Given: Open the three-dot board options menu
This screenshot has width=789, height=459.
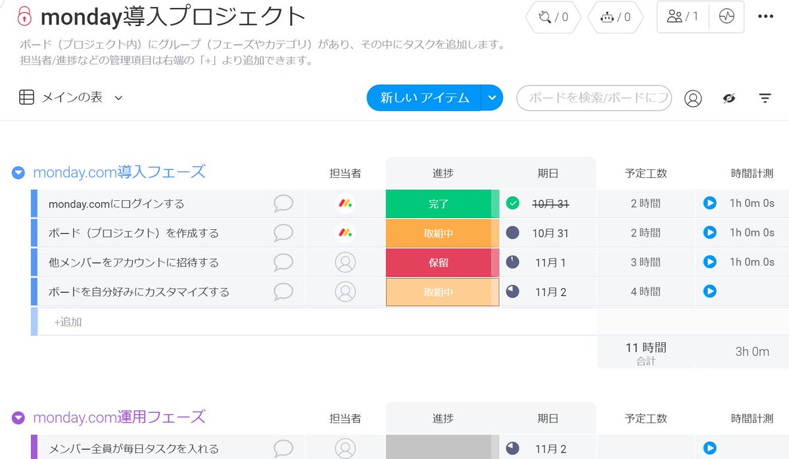Looking at the screenshot, I should pyautogui.click(x=766, y=16).
